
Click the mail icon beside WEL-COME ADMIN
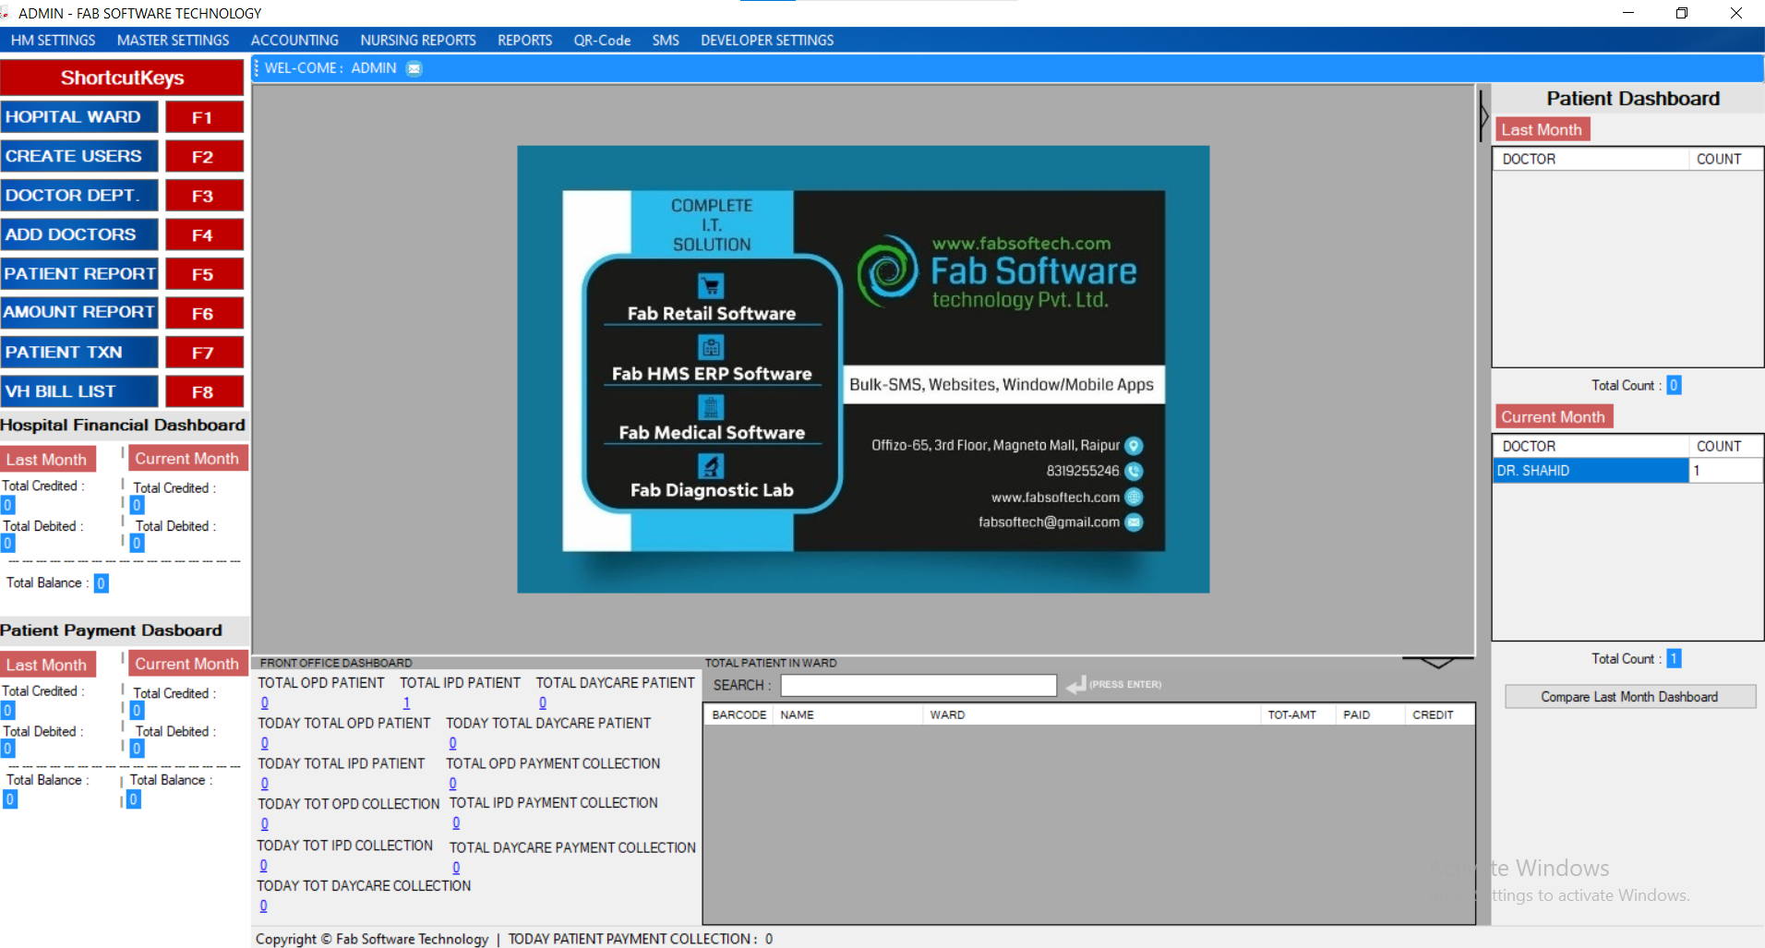[414, 68]
